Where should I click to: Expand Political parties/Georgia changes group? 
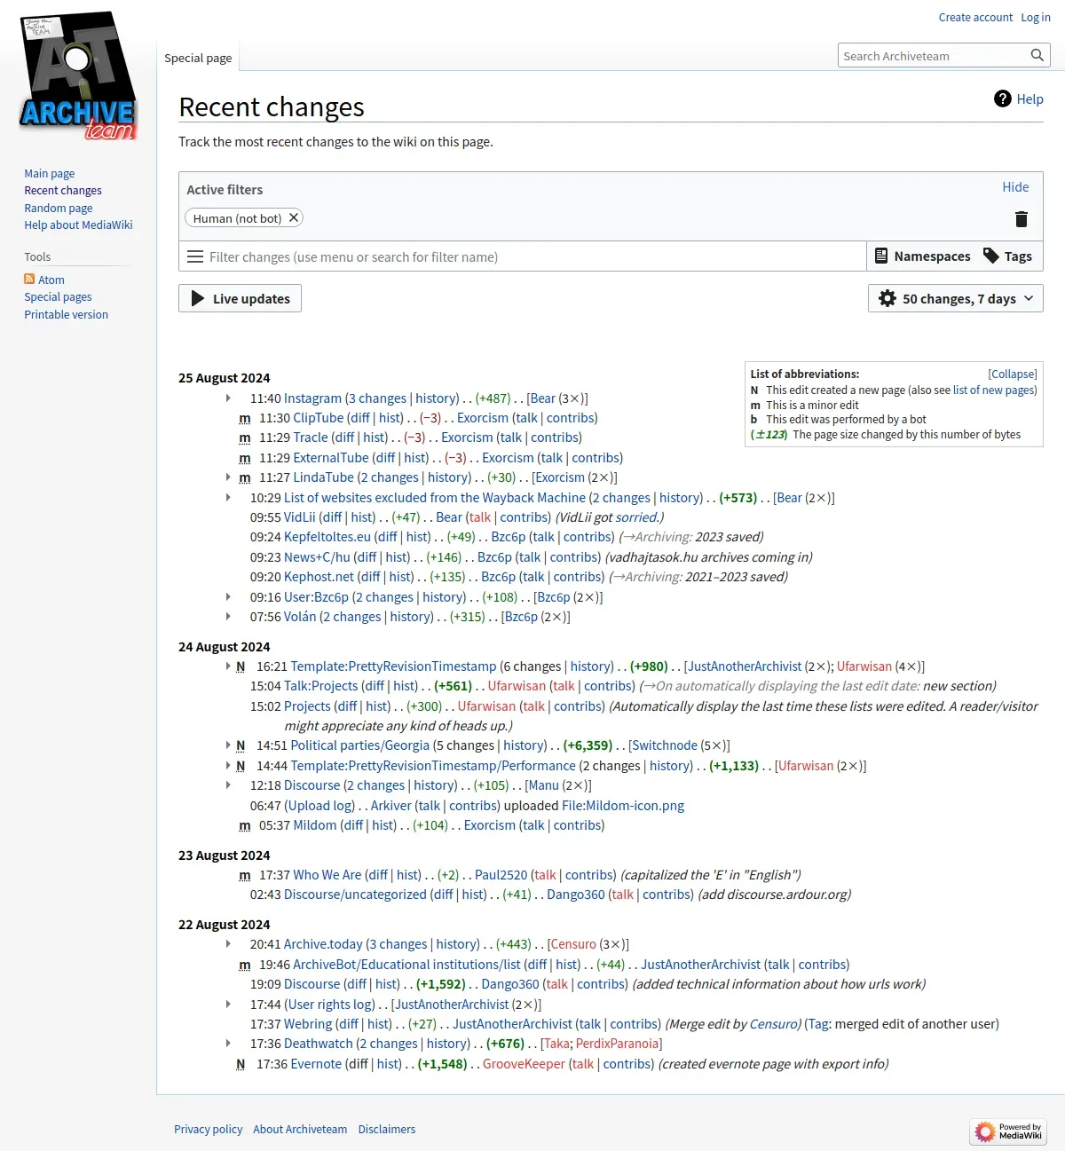pyautogui.click(x=228, y=745)
